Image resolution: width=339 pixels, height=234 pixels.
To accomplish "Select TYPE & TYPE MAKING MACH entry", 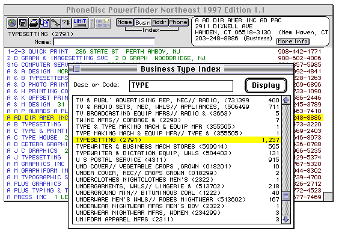I will [177, 127].
